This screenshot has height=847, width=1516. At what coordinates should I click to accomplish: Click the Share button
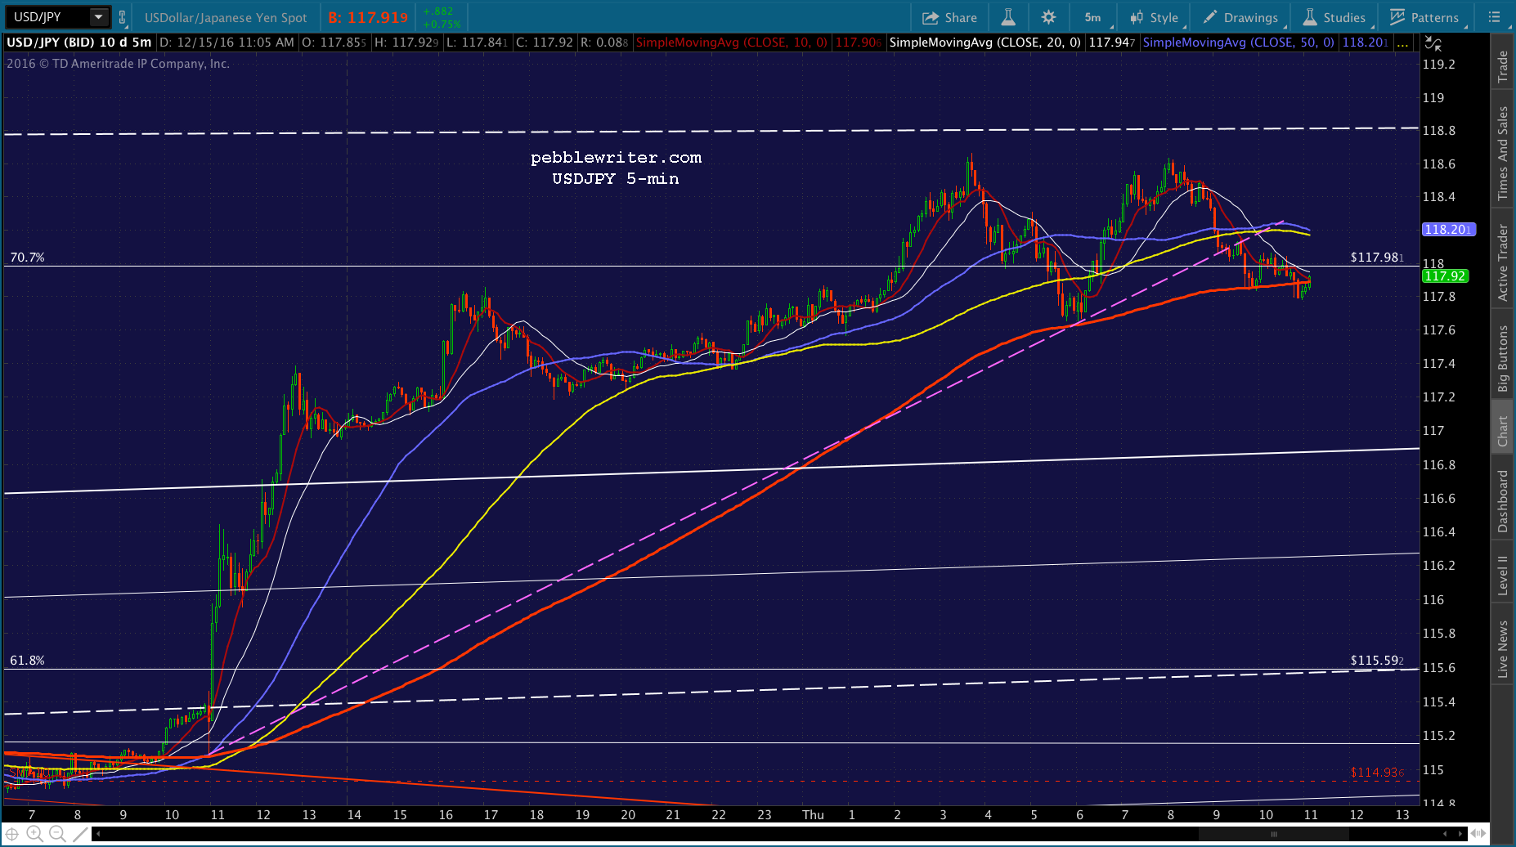949,17
